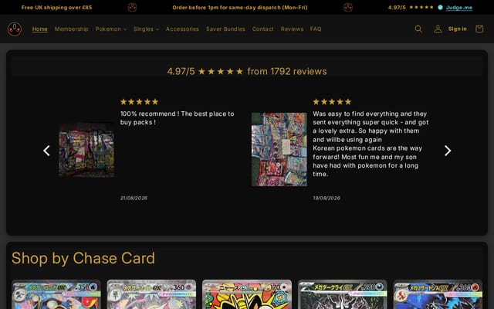
Task: Click the '100% recommend' review text
Action: point(177,118)
